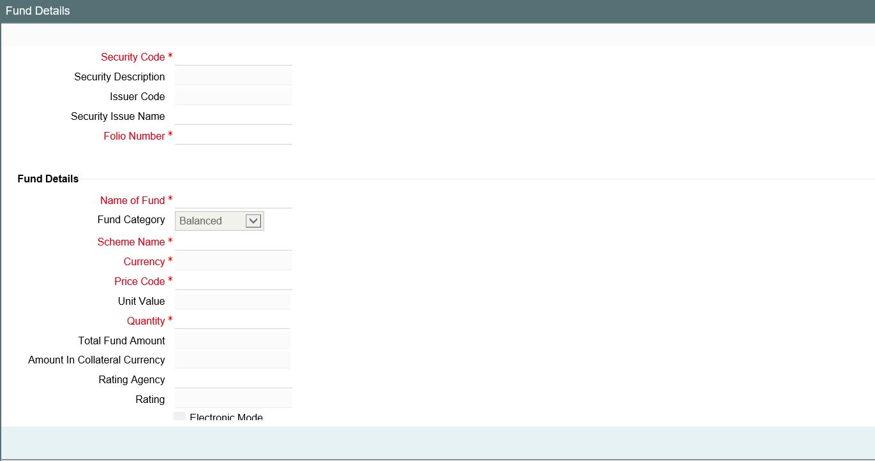This screenshot has width=875, height=461.
Task: Select the Security Issue Name field
Action: [234, 117]
